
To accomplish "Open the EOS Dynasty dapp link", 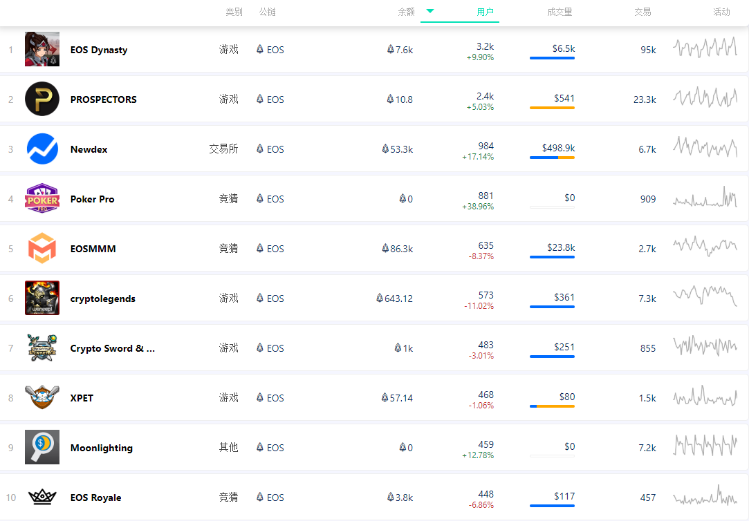I will pyautogui.click(x=99, y=50).
